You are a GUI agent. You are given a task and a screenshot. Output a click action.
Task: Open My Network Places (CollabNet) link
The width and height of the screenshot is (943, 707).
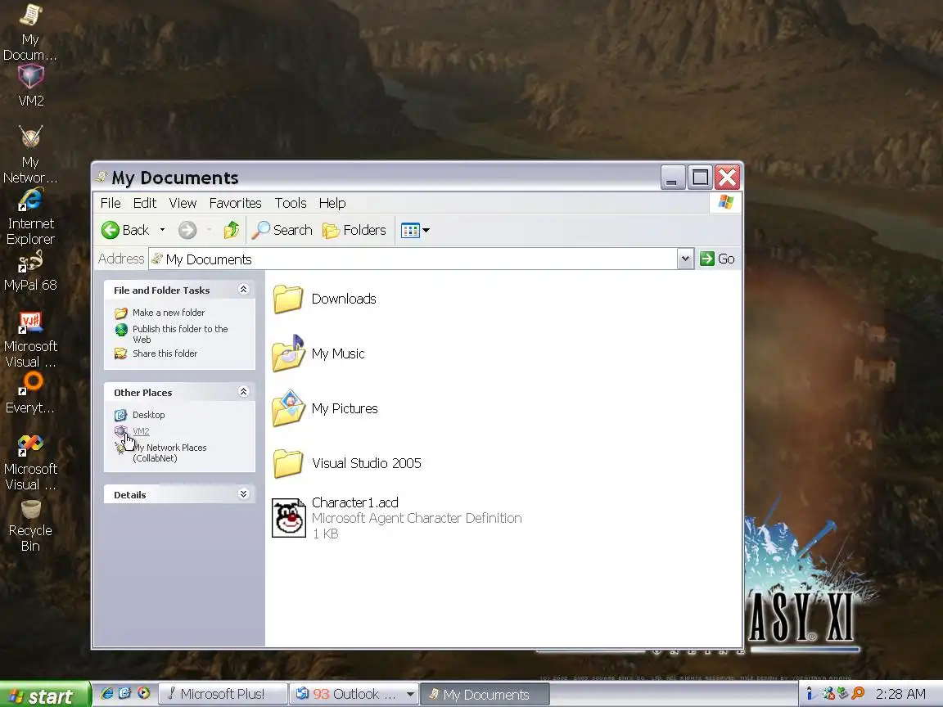[169, 453]
